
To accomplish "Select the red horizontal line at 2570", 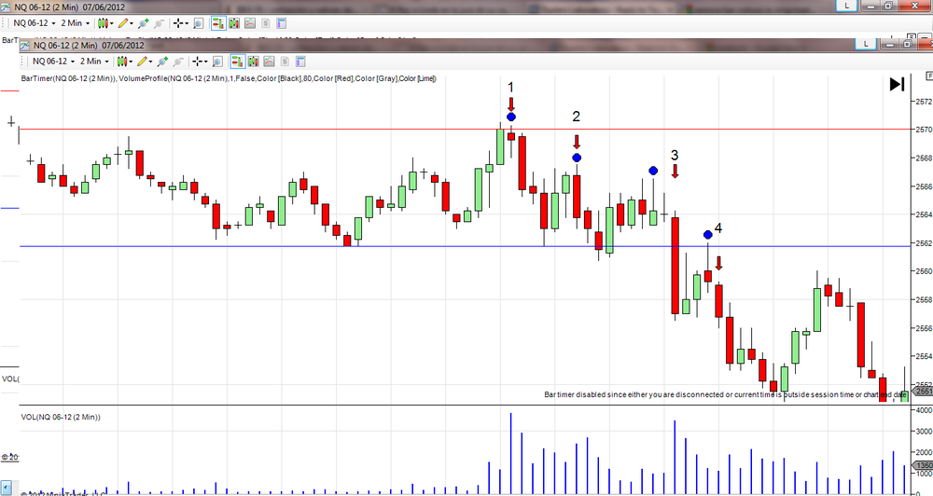I will pos(464,129).
